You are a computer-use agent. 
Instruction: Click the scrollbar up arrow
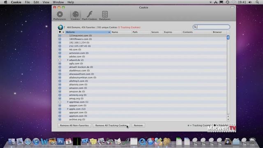click(228, 116)
